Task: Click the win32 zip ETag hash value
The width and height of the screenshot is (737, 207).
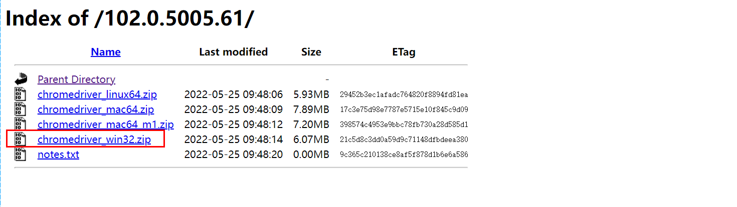Action: 404,139
